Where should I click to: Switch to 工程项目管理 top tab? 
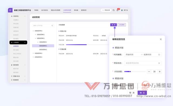[67, 10]
